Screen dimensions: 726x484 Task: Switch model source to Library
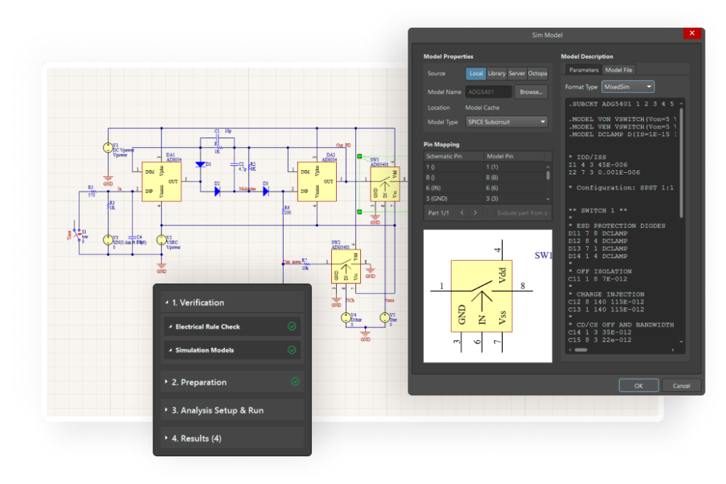click(x=496, y=74)
